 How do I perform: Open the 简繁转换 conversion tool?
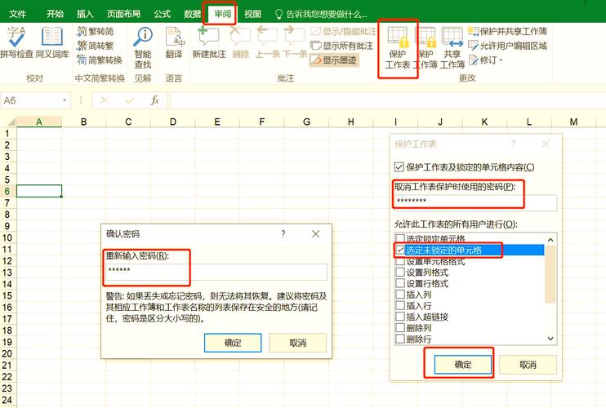(x=100, y=60)
